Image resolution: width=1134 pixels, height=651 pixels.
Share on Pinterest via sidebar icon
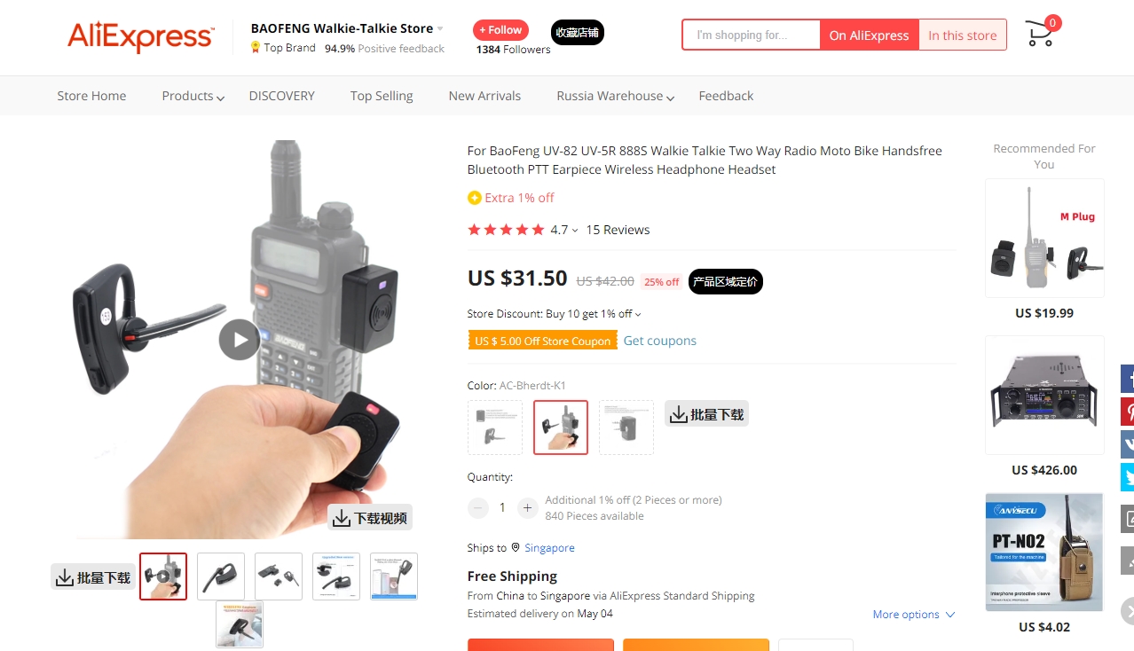tap(1127, 412)
